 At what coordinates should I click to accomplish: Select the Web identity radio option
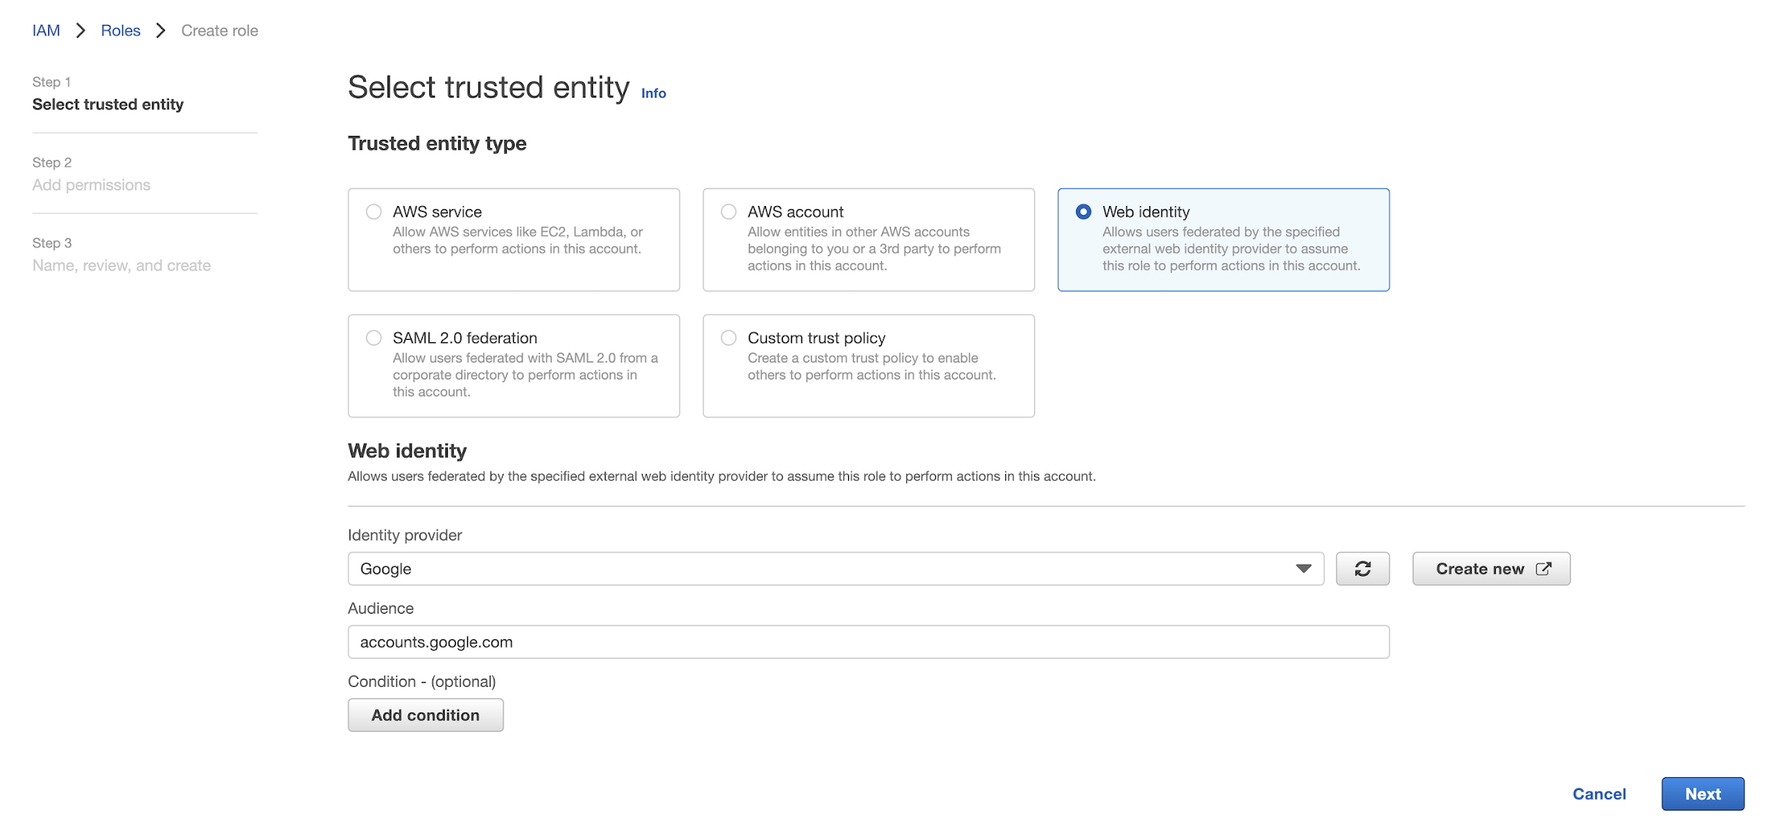[1083, 212]
